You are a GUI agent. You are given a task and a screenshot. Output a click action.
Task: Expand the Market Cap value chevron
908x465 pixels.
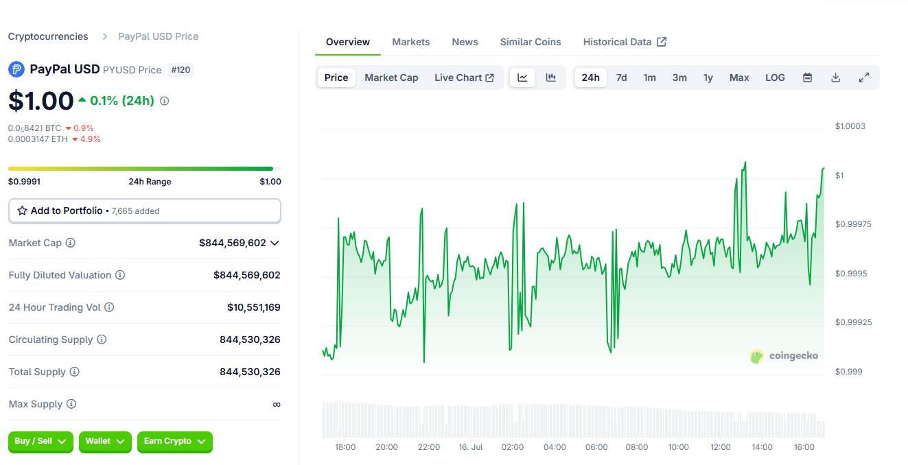275,243
